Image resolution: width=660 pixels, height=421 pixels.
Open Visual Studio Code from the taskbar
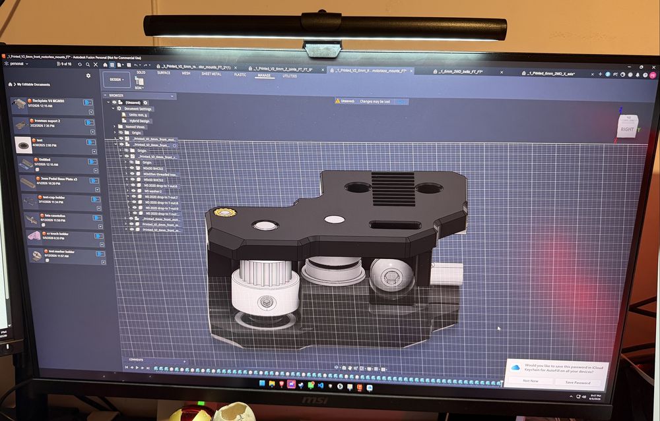321,385
